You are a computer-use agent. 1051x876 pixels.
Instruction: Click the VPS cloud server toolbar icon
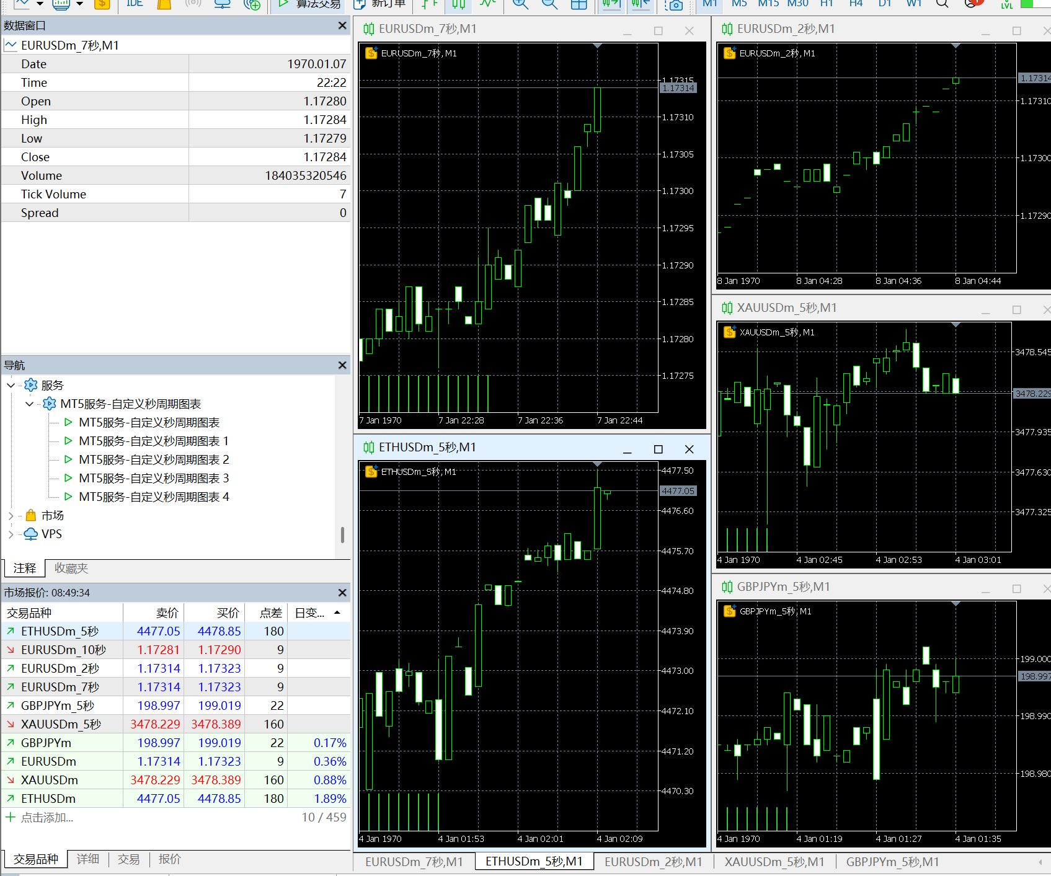(222, 4)
